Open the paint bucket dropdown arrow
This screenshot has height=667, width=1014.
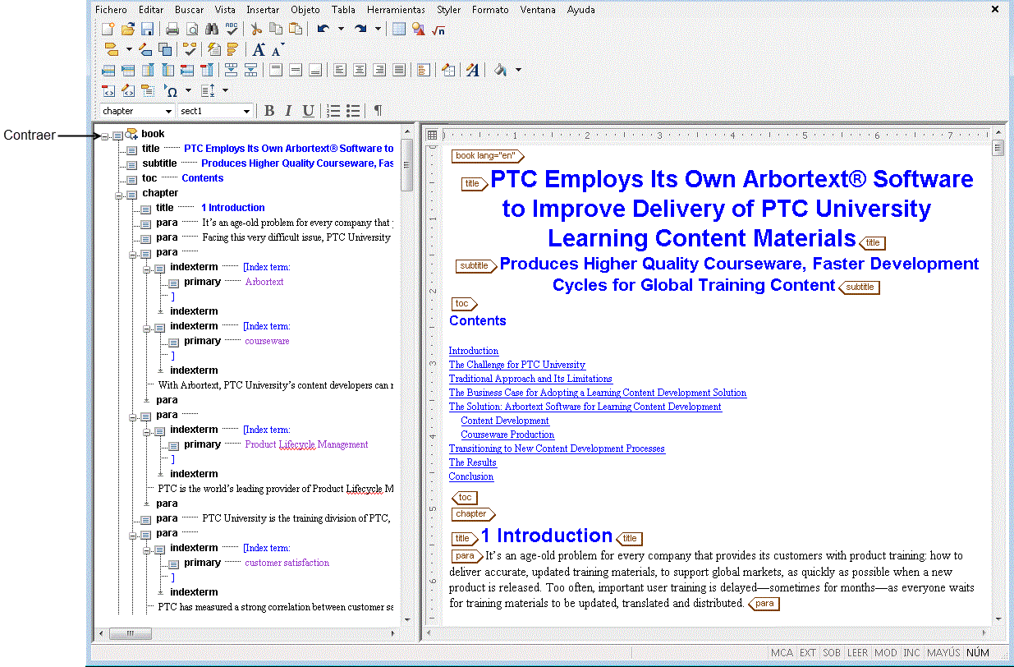518,70
